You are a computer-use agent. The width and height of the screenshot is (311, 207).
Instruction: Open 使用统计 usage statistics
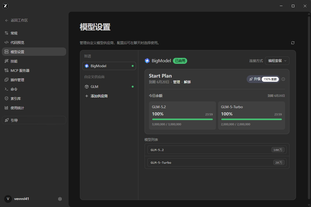click(x=34, y=108)
